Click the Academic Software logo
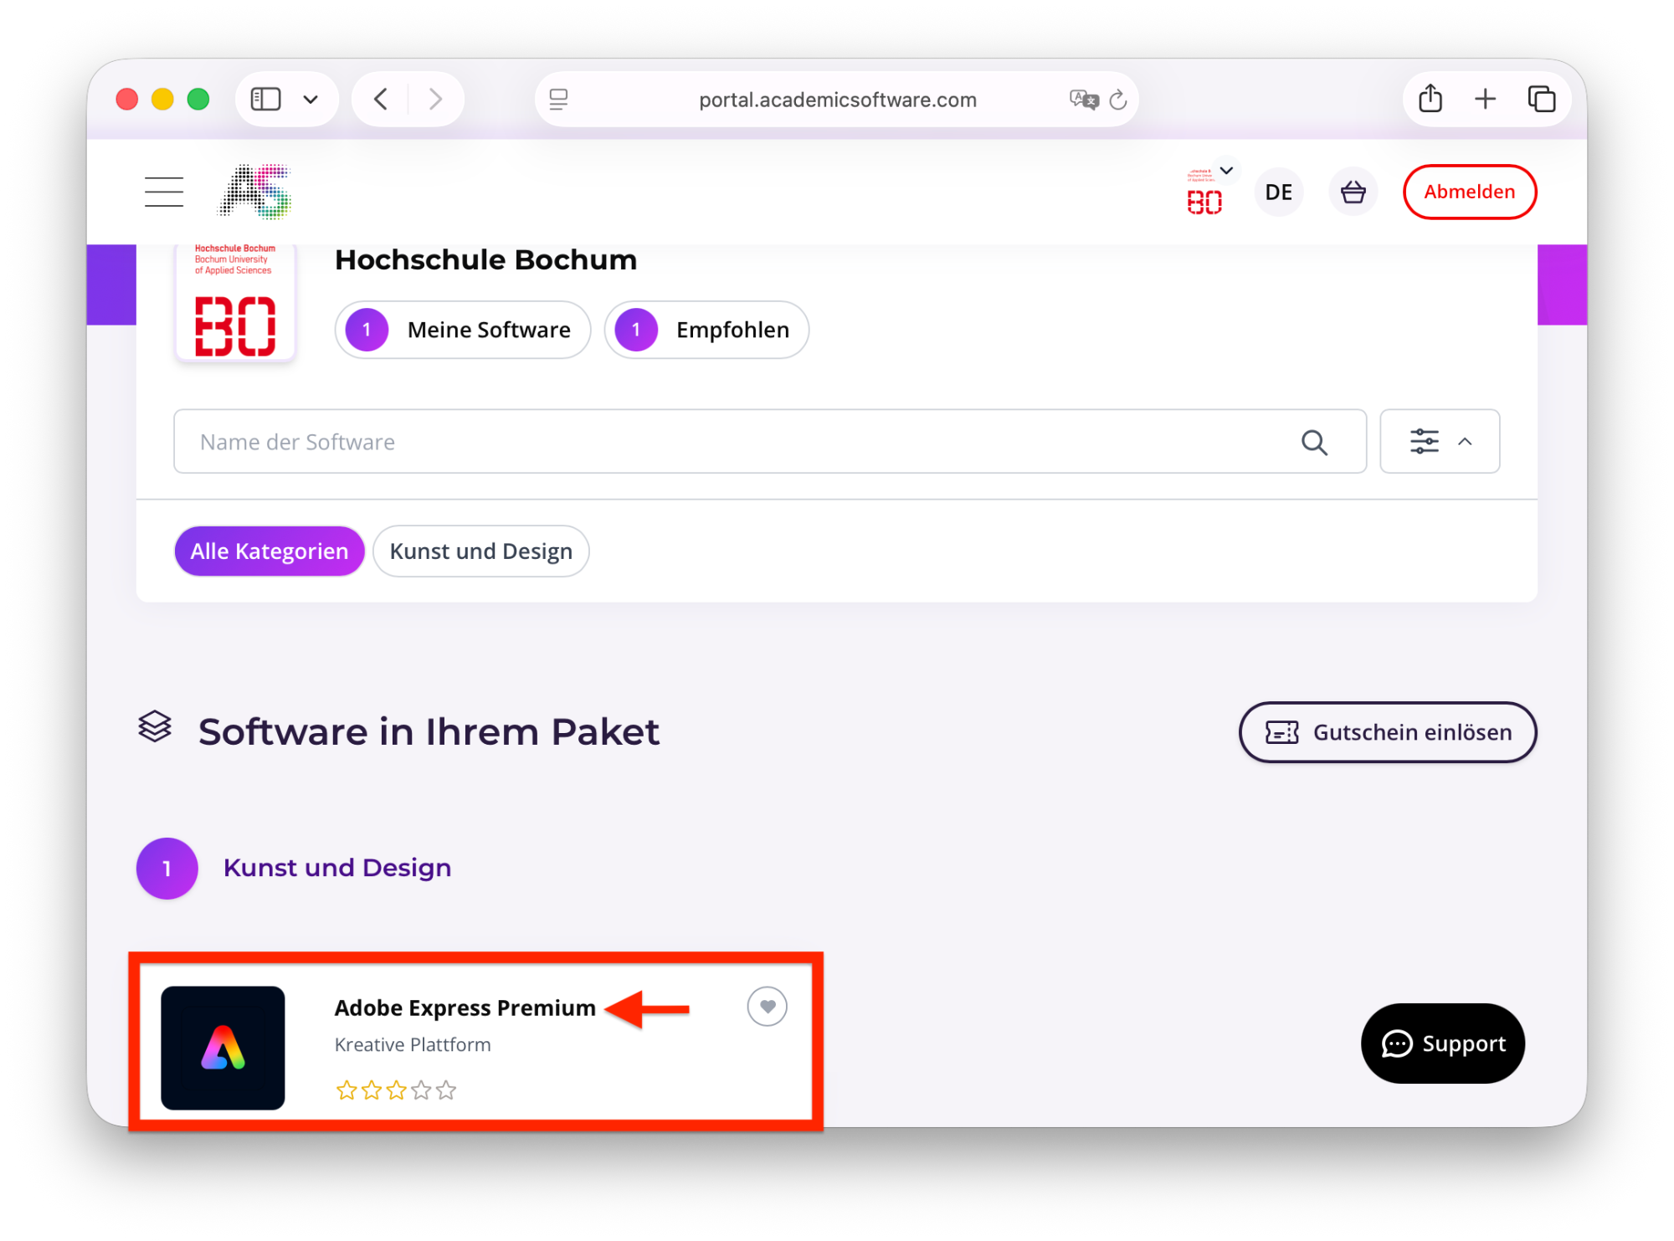Image resolution: width=1674 pixels, height=1241 pixels. pyautogui.click(x=255, y=192)
